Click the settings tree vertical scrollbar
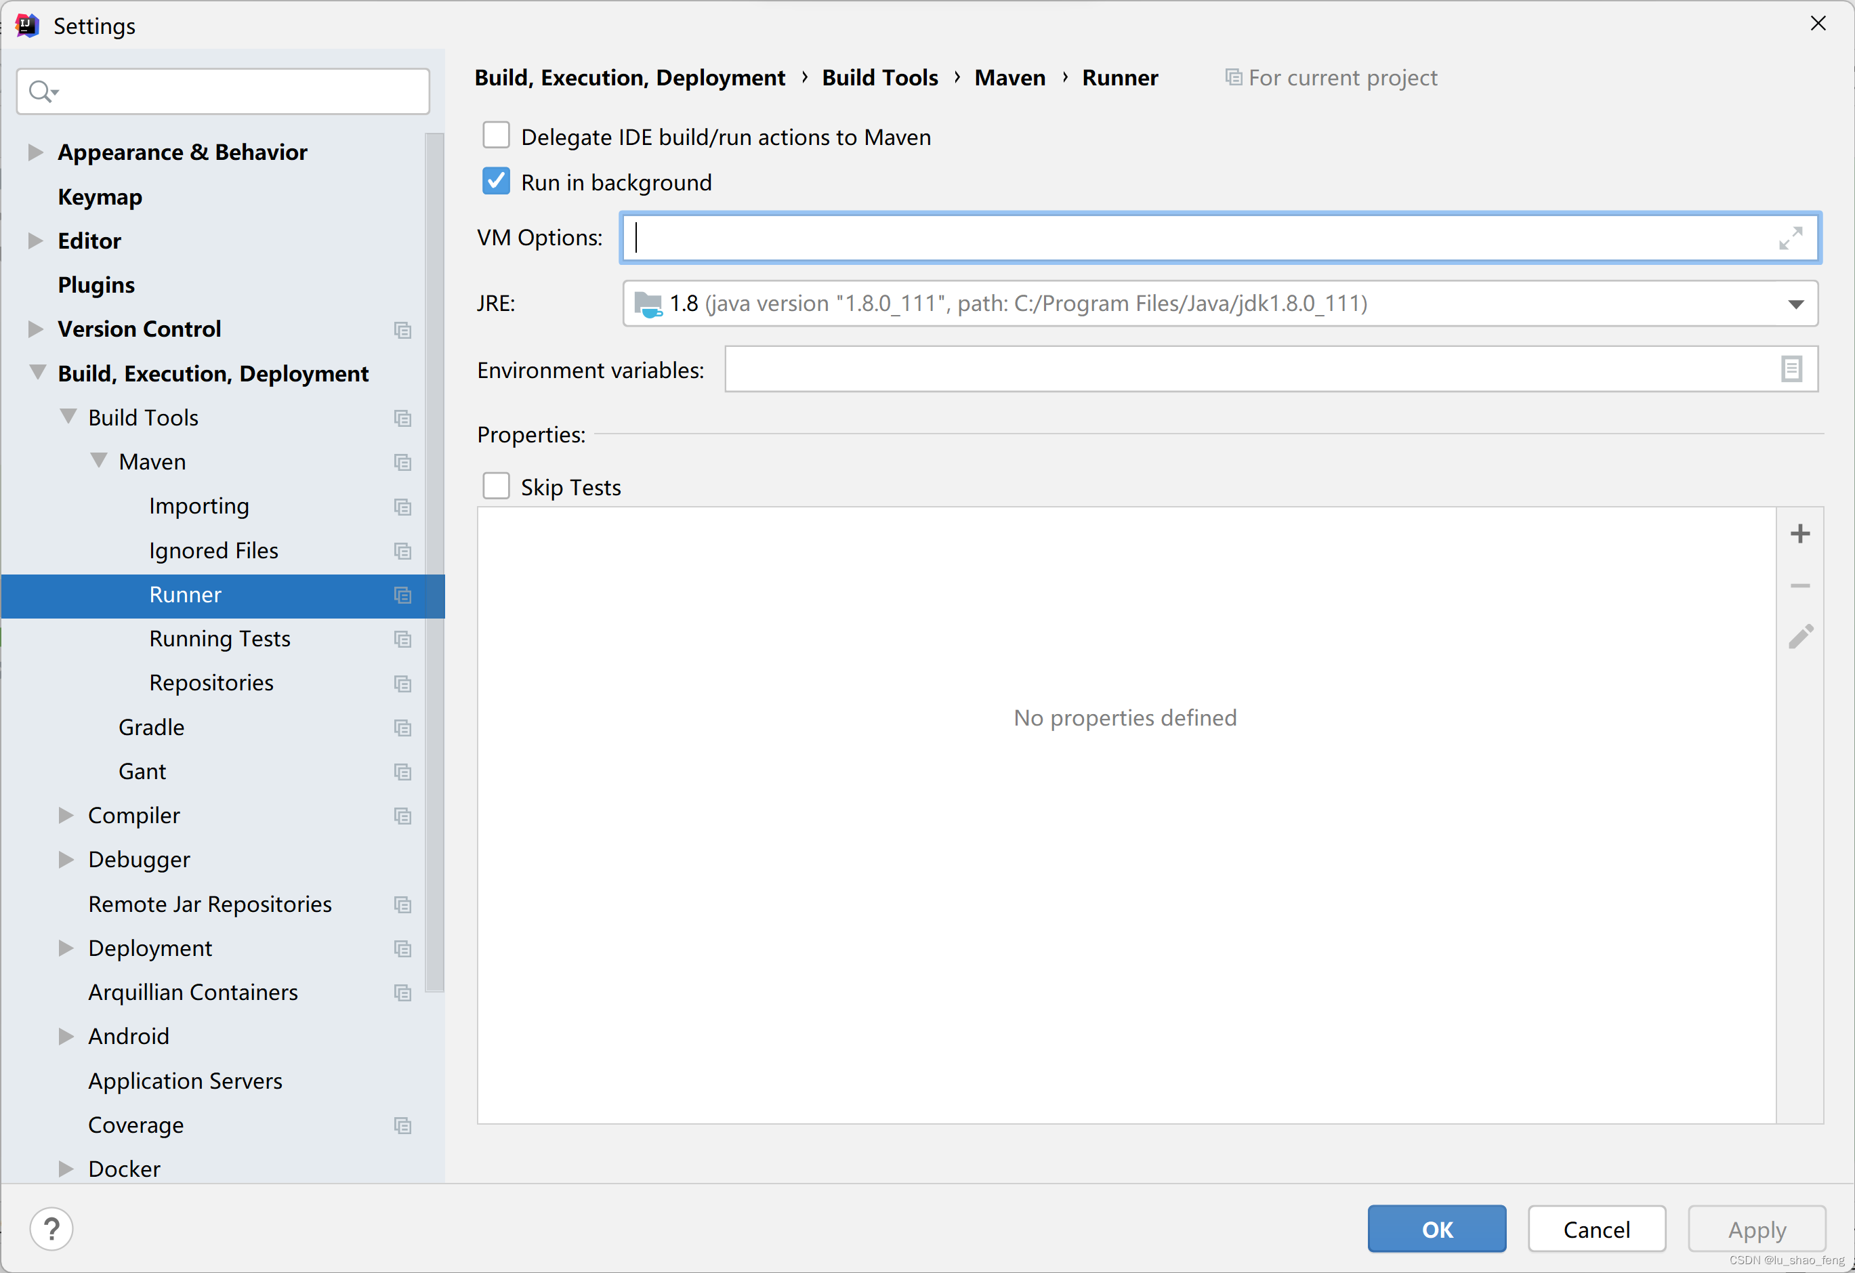Image resolution: width=1855 pixels, height=1273 pixels. (x=434, y=559)
